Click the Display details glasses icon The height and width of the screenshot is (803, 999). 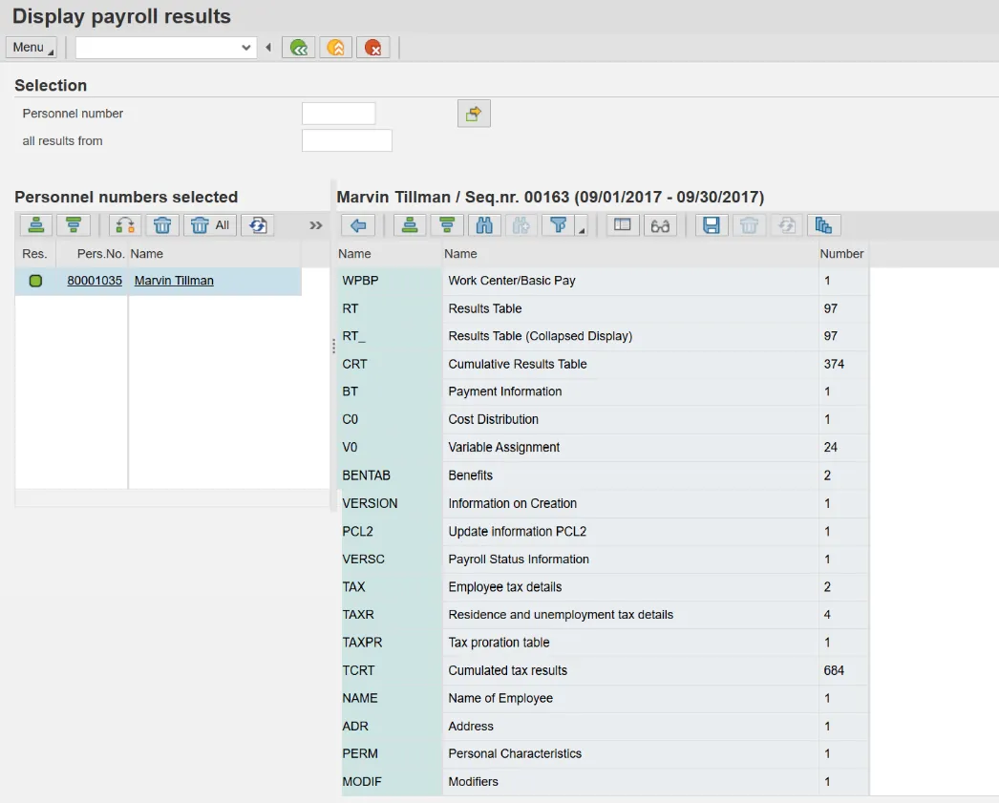(x=660, y=225)
